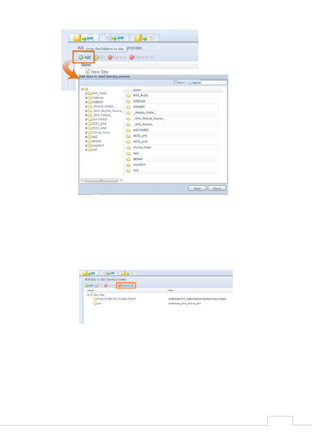Select snapshot folder icon in the tree
Image resolution: width=312 pixels, height=441 pixels.
tap(90, 145)
